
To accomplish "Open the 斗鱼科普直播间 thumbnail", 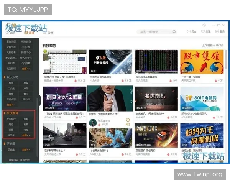I will [x=110, y=62].
